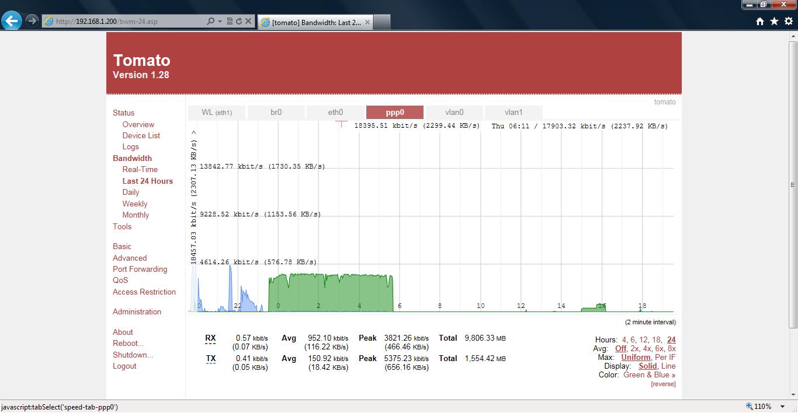Toggle the TX graph legend
Screen dimensions: 798x413
(x=211, y=359)
